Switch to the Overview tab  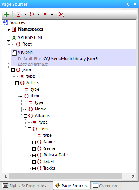(x=105, y=186)
